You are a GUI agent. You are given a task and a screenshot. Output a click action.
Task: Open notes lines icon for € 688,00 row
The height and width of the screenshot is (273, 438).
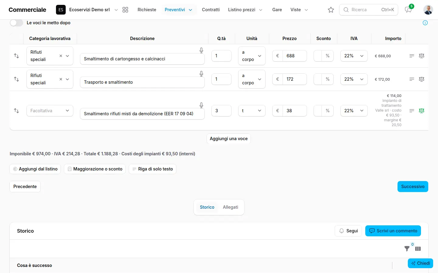pyautogui.click(x=412, y=56)
